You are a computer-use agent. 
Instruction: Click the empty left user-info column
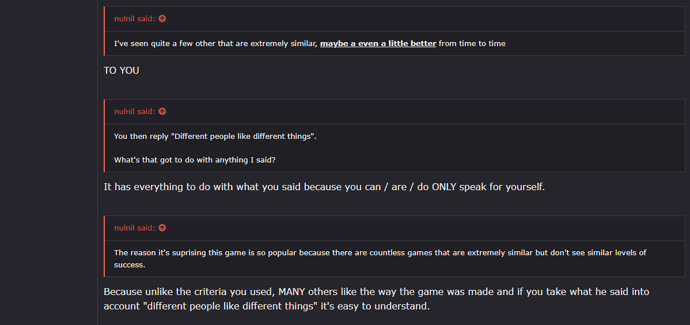pos(48,162)
